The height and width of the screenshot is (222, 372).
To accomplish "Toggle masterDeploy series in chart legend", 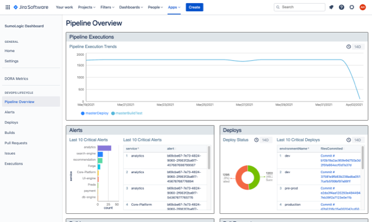I will 95,113.
